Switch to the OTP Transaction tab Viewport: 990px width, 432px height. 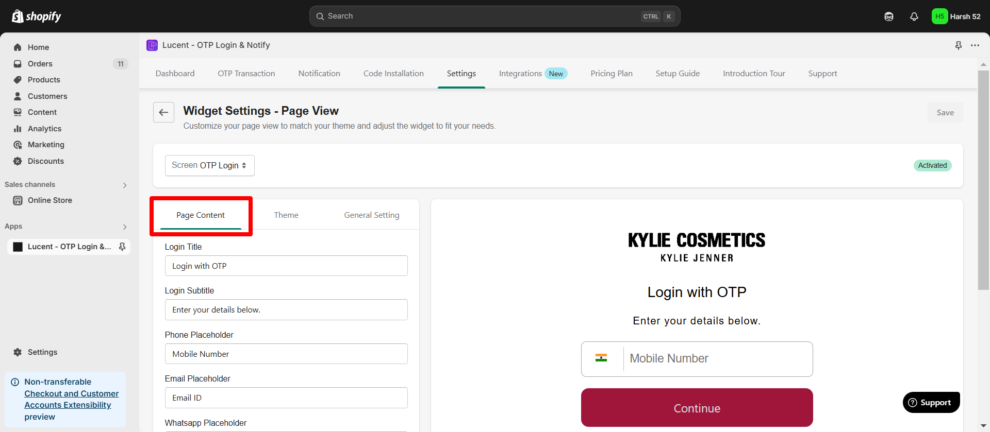(246, 74)
